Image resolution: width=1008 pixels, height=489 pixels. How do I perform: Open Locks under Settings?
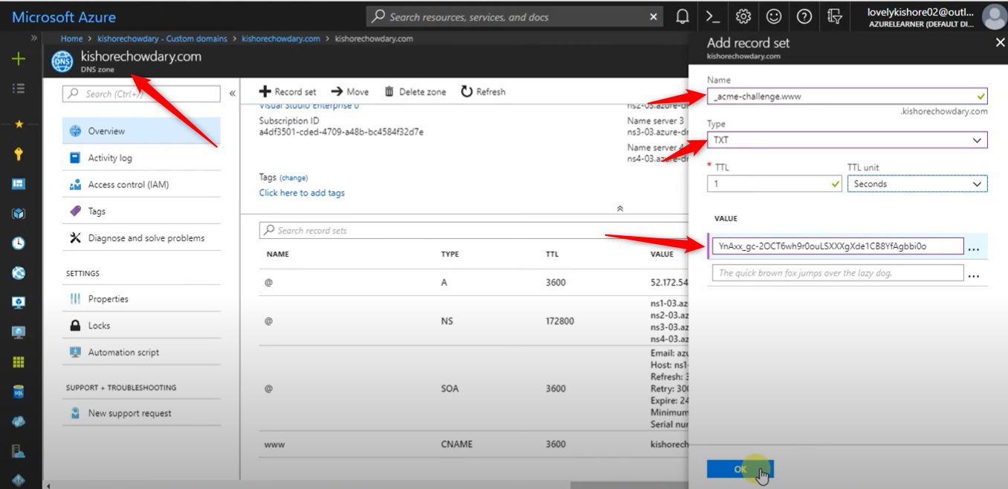pyautogui.click(x=141, y=326)
